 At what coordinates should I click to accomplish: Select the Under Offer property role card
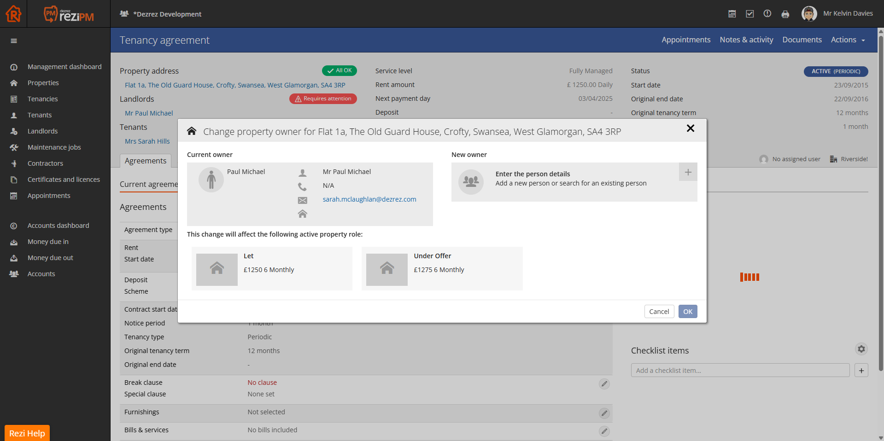[442, 269]
